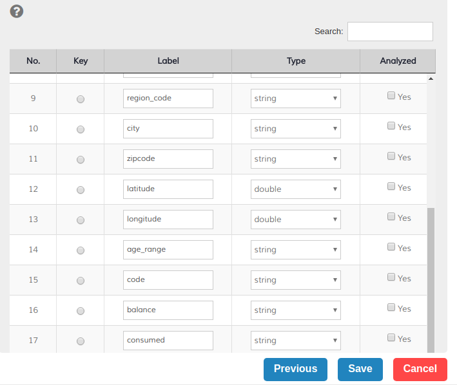Open the type dropdown for latitude
The height and width of the screenshot is (385, 457).
(x=296, y=189)
